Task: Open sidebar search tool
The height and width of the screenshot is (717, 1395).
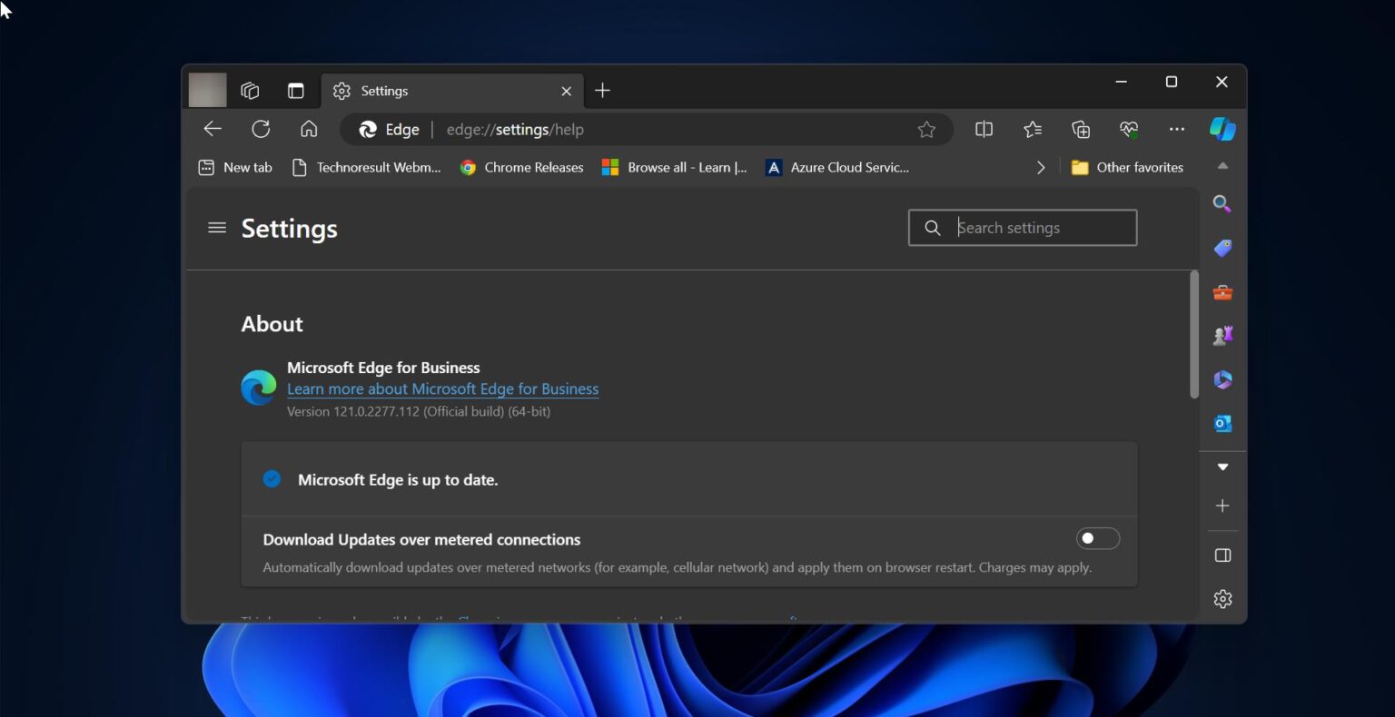Action: pos(1222,204)
